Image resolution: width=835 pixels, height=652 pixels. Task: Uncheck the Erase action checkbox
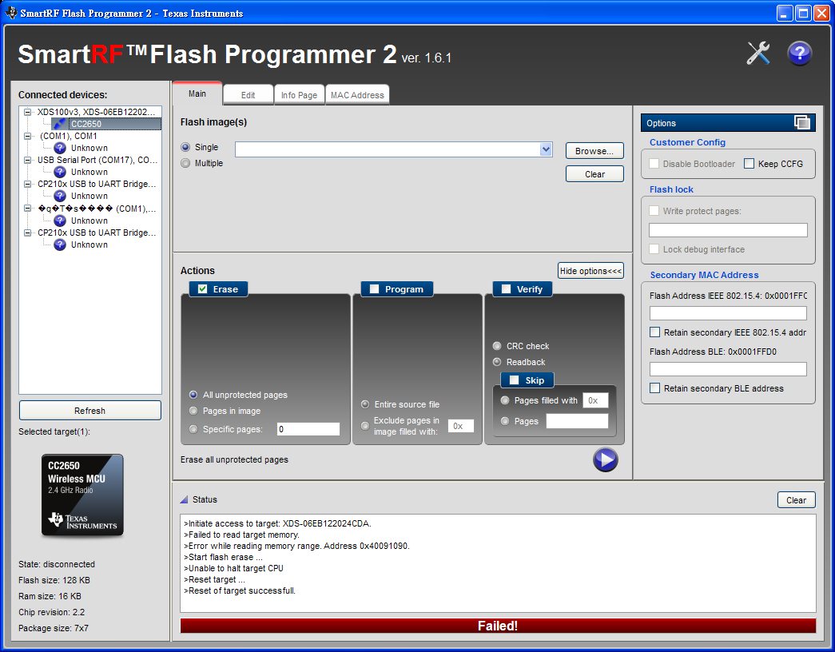(202, 289)
